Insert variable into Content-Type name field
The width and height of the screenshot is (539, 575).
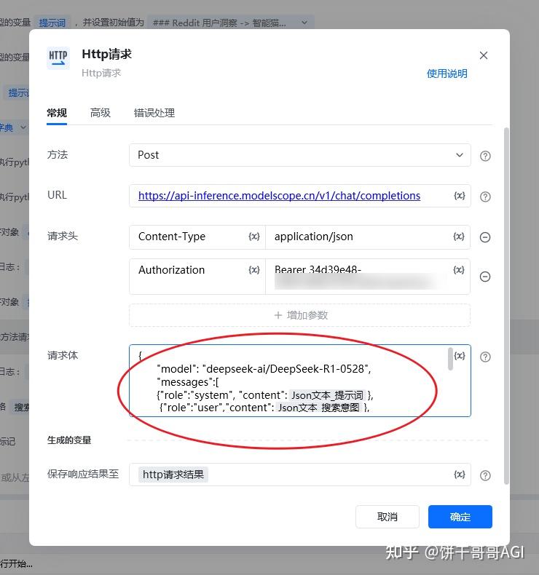254,237
